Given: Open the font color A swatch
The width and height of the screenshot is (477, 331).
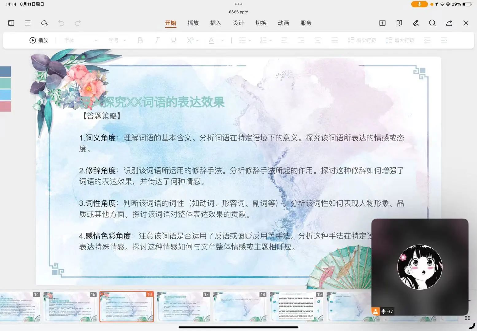Looking at the screenshot, I should [211, 40].
